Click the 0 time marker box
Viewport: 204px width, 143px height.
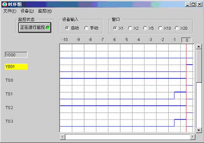186,40
